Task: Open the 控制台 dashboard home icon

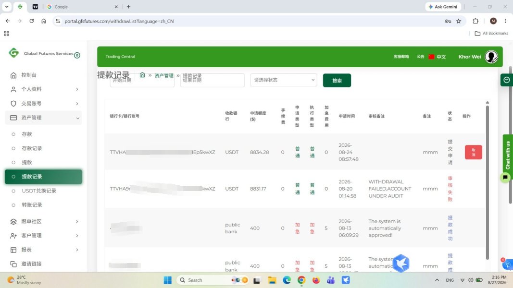Action: (x=13, y=75)
